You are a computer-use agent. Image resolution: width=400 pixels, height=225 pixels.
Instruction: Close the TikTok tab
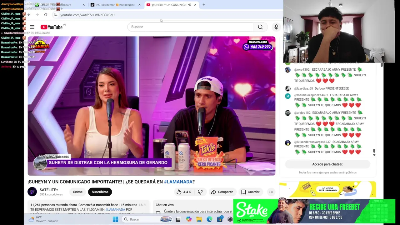[x=139, y=5]
